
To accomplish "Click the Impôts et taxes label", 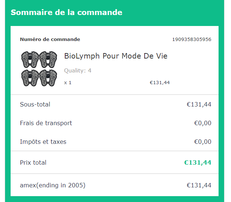I will pos(43,142).
